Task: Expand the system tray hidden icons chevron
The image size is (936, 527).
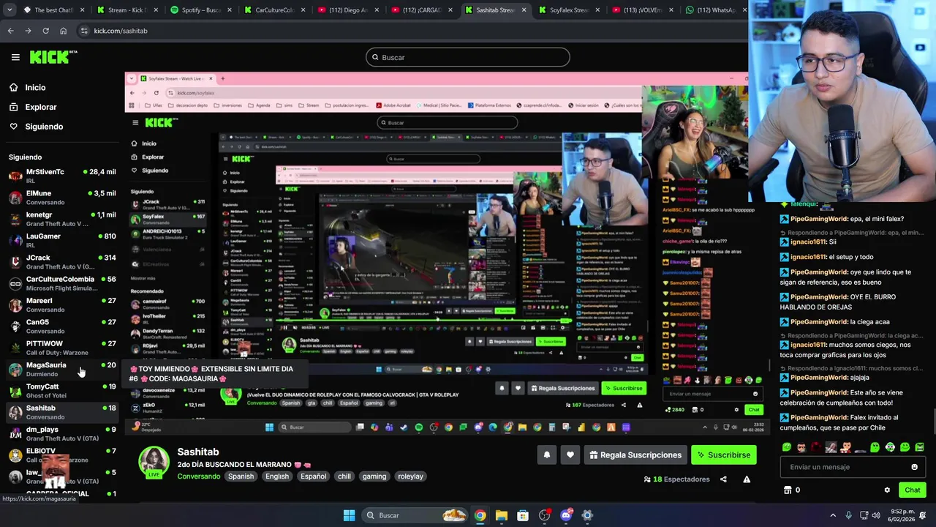Action: tap(833, 515)
